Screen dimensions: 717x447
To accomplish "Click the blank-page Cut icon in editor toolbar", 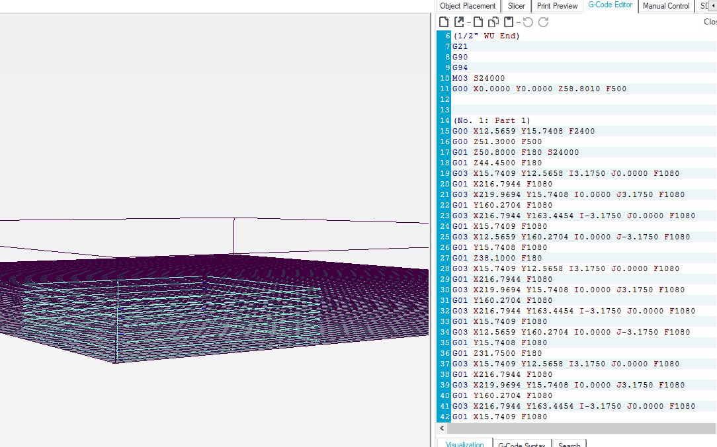I will (x=478, y=22).
